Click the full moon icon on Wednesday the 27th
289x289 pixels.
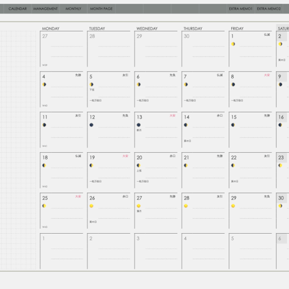click(139, 206)
